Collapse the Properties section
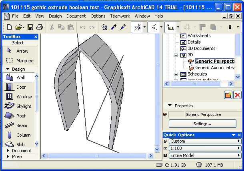 click(x=170, y=105)
